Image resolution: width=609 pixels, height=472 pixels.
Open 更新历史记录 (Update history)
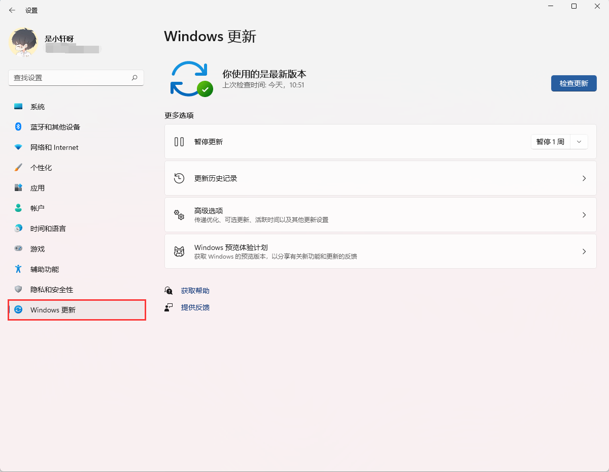pos(381,178)
